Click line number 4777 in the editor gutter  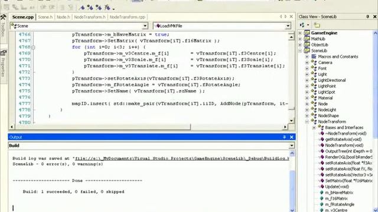(x=25, y=104)
